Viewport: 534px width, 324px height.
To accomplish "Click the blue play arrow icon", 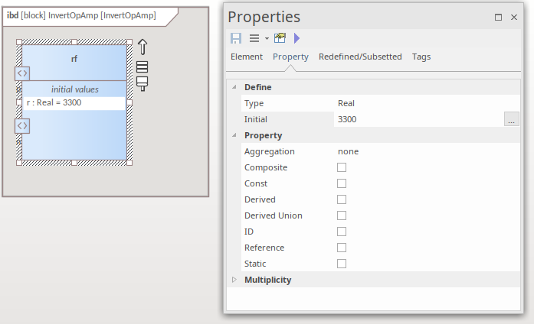I will point(297,38).
